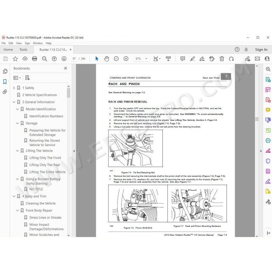Close the Rustler 115 document tab

coord(70,50)
